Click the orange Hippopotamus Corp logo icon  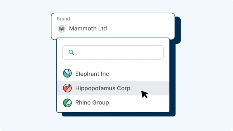click(x=67, y=88)
